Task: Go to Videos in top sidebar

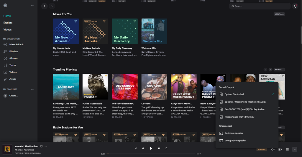Action: 7,30
